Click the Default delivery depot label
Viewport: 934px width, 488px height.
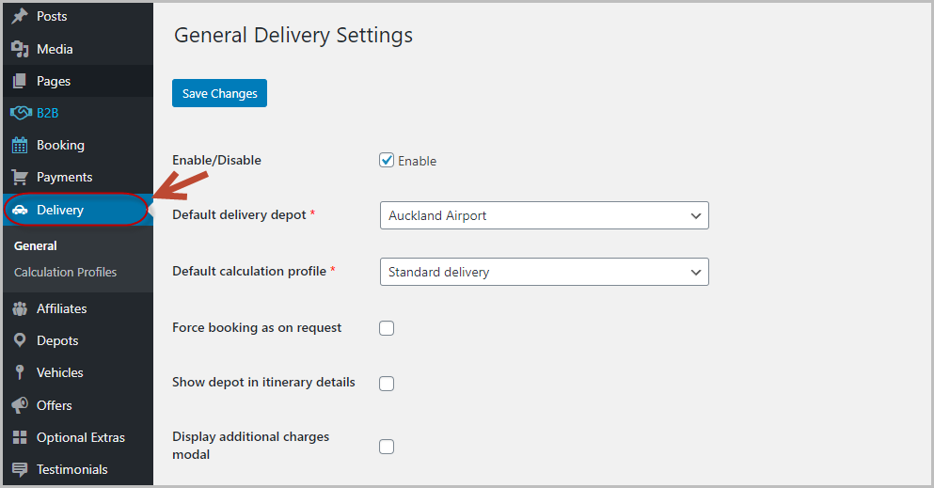click(239, 214)
